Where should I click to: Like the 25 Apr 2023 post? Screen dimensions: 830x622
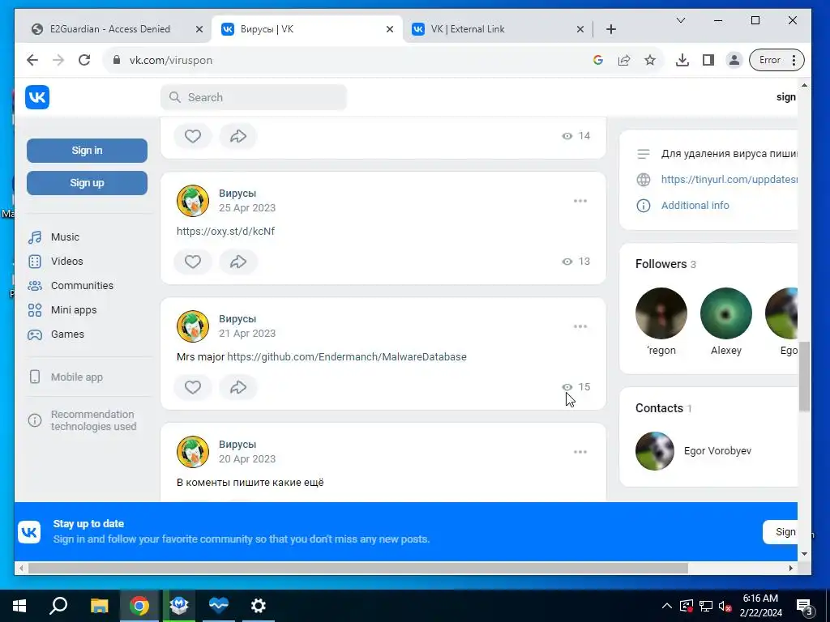[x=193, y=262]
